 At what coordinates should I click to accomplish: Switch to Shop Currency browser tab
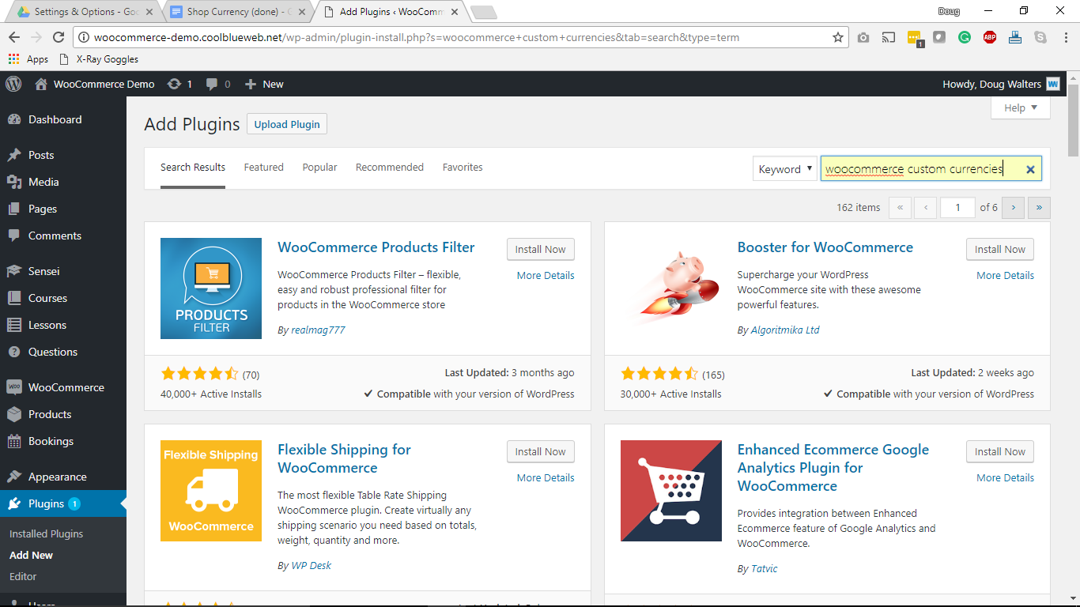coord(237,12)
